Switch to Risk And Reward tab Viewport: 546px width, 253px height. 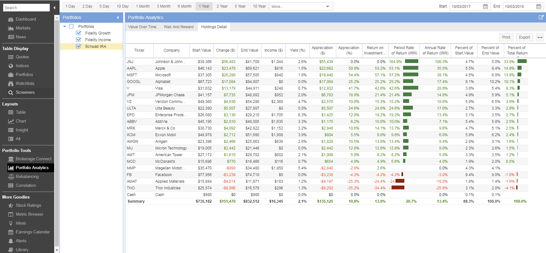coord(179,27)
